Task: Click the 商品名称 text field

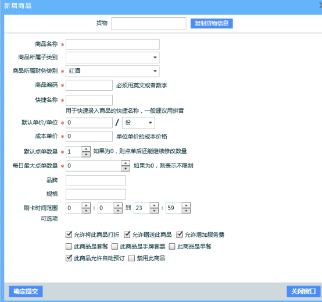Action: (113, 44)
